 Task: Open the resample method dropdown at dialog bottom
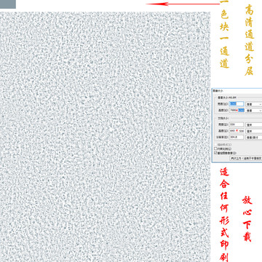click(246, 158)
